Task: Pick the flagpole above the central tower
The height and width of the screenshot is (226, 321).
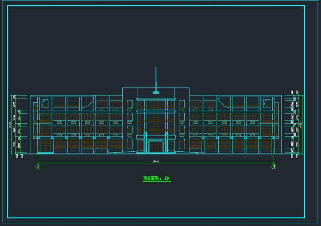Action: pos(156,80)
